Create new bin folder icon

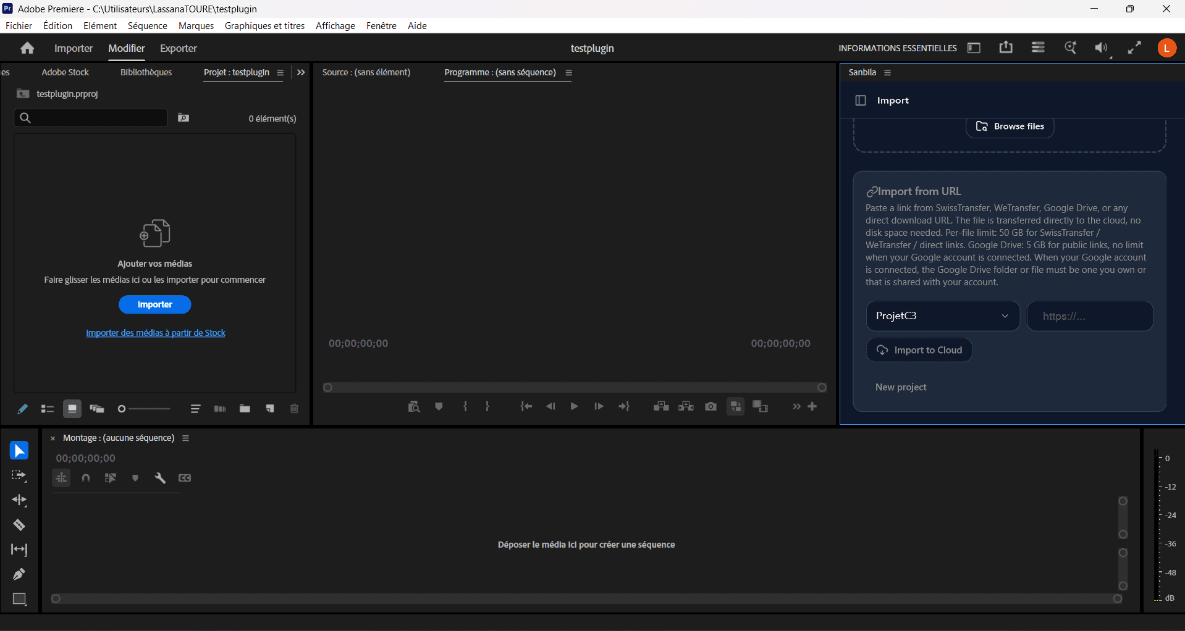[x=245, y=409]
